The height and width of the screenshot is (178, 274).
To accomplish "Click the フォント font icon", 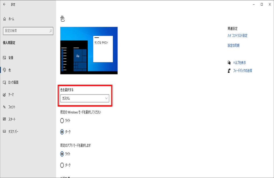I will pyautogui.click(x=4, y=107).
